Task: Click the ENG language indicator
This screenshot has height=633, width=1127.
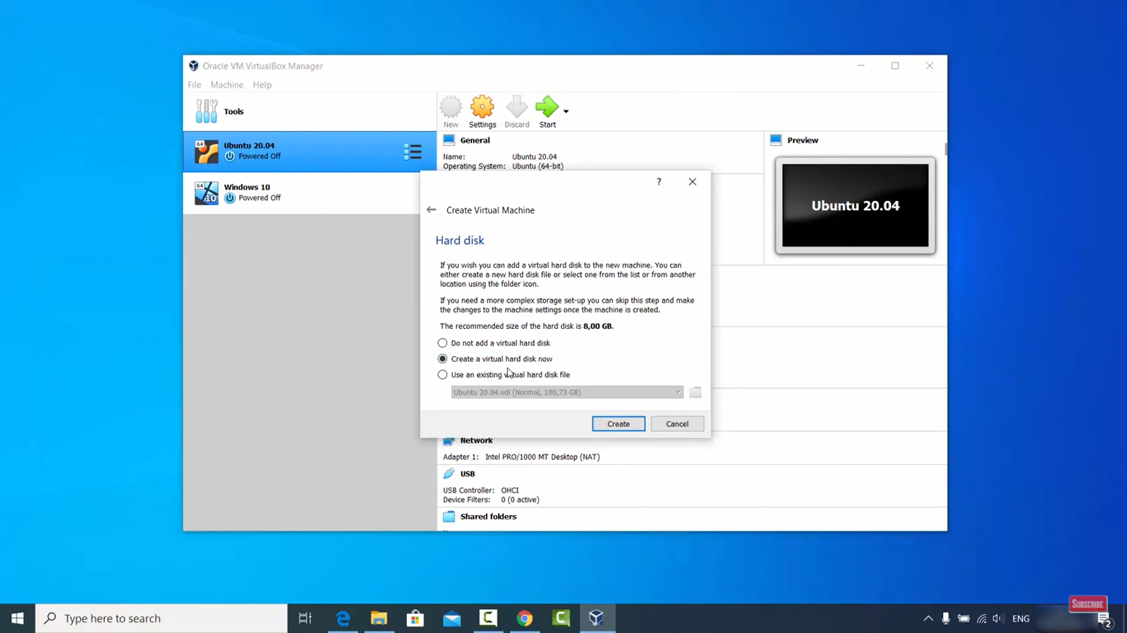Action: click(x=1021, y=618)
